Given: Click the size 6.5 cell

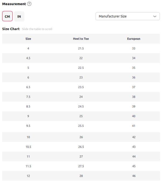Looking at the screenshot, I should 28,87.
